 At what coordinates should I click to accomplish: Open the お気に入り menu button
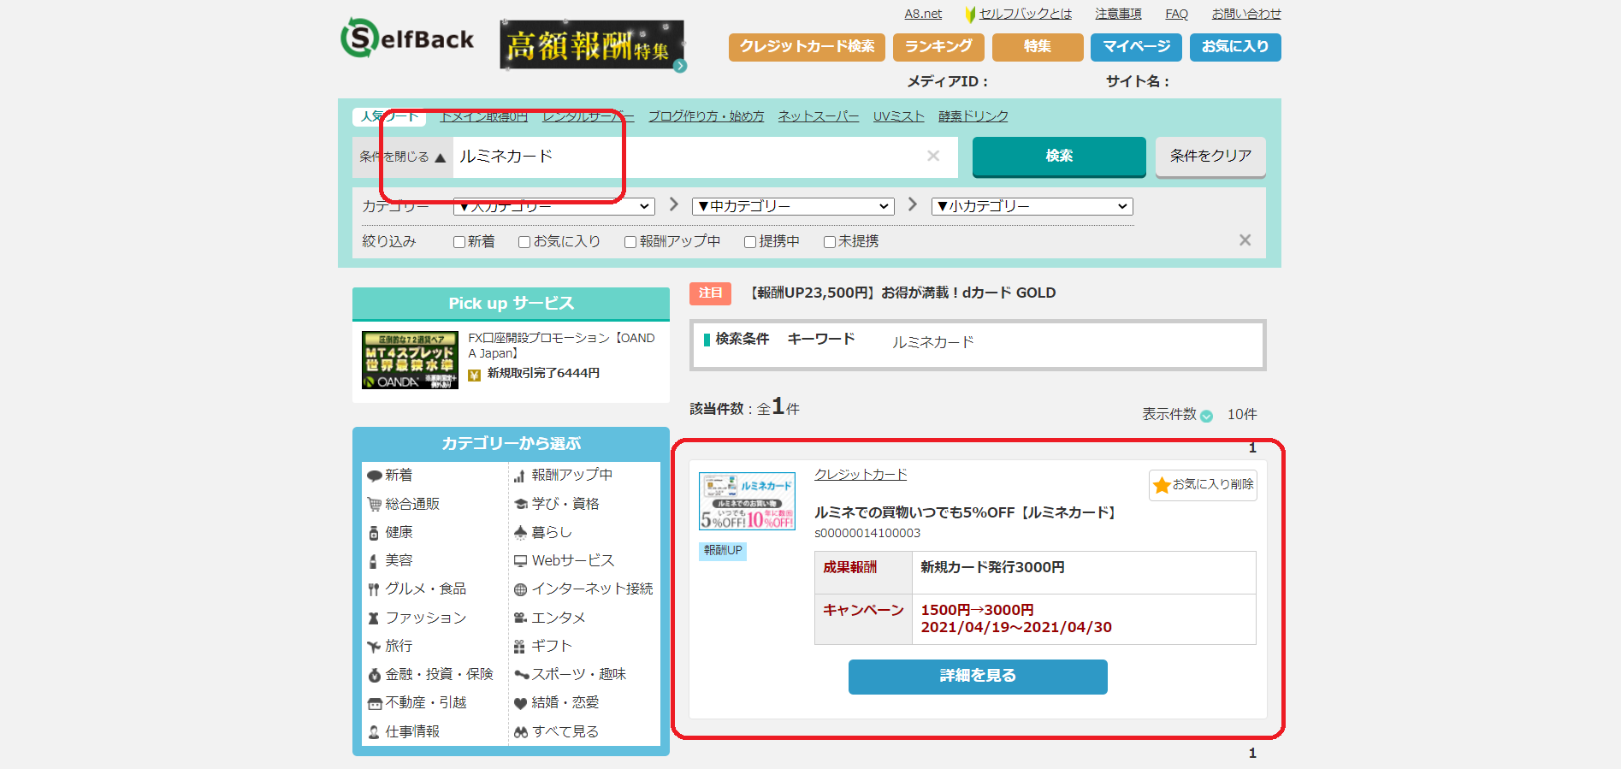1235,46
